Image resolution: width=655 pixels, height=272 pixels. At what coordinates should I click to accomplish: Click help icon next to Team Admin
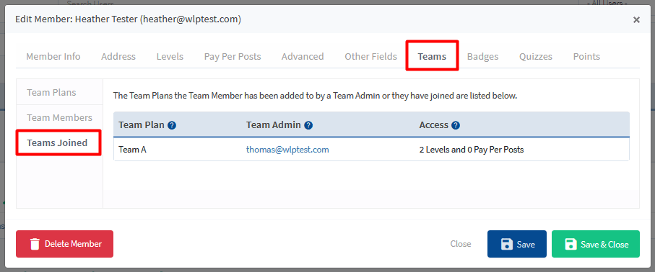point(308,125)
